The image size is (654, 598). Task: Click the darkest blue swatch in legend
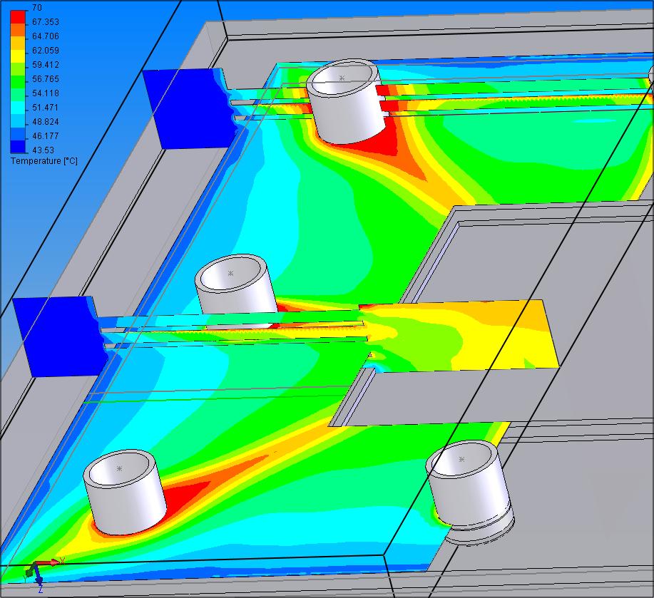point(19,145)
